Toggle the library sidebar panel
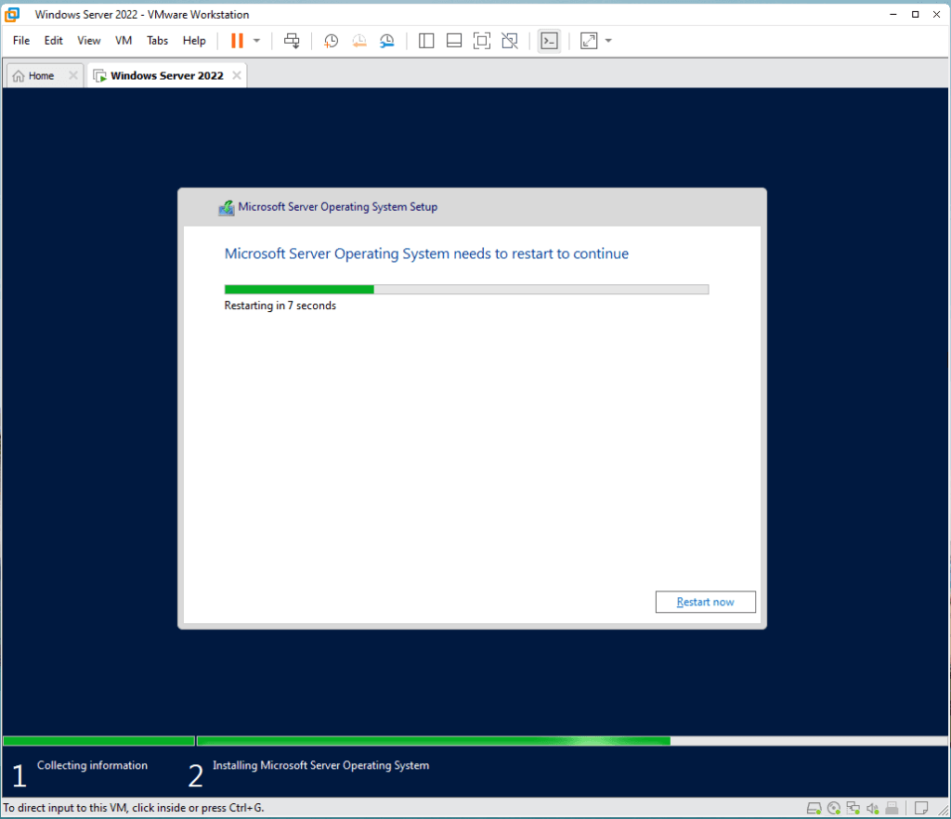Image resolution: width=951 pixels, height=819 pixels. pyautogui.click(x=426, y=41)
